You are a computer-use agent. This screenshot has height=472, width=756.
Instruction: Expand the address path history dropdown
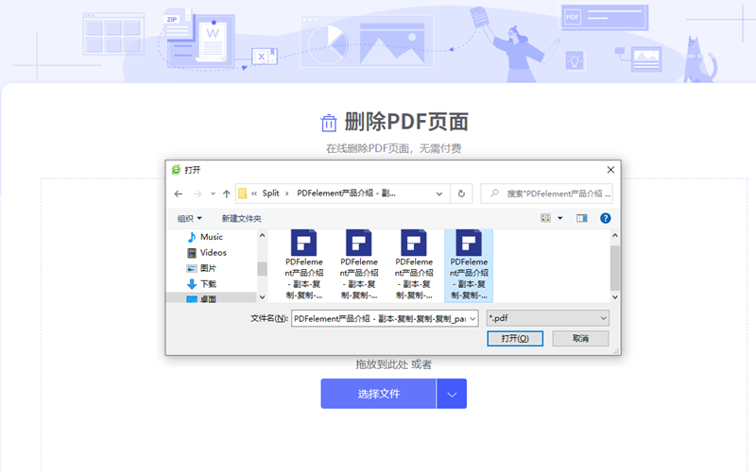(440, 194)
